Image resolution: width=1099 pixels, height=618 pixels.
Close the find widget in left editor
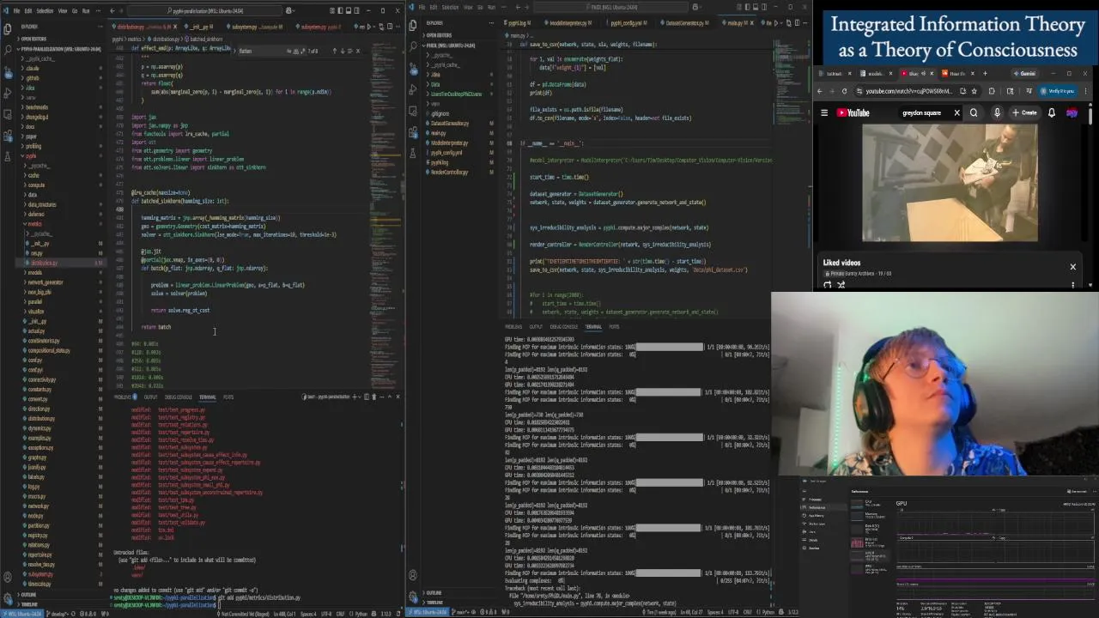358,51
